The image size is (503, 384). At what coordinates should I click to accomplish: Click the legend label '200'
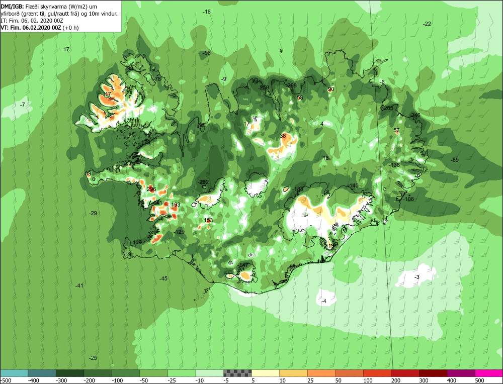(395, 380)
